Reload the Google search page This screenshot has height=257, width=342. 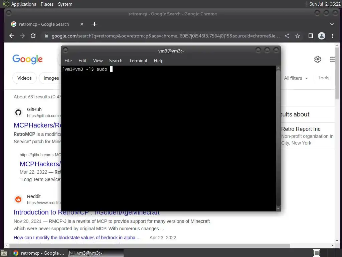point(33,36)
